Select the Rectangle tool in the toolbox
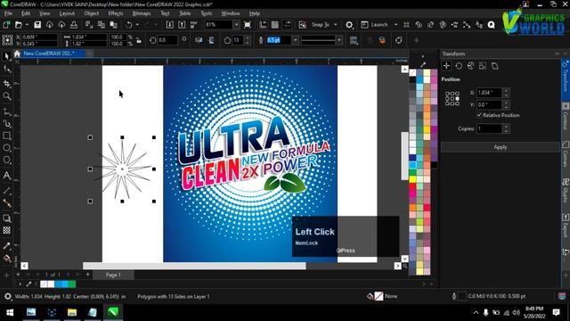Viewport: 570px width, 321px height. pyautogui.click(x=6, y=136)
